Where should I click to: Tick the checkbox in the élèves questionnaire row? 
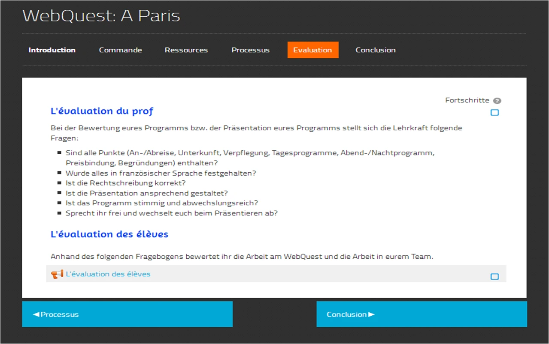pyautogui.click(x=494, y=277)
